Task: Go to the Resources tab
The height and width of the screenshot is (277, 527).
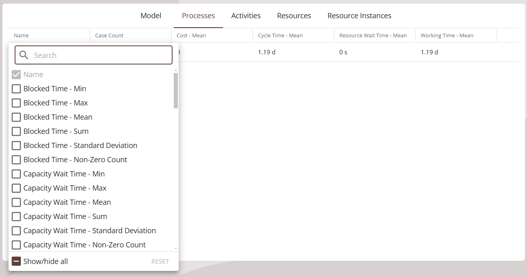Action: pyautogui.click(x=294, y=16)
